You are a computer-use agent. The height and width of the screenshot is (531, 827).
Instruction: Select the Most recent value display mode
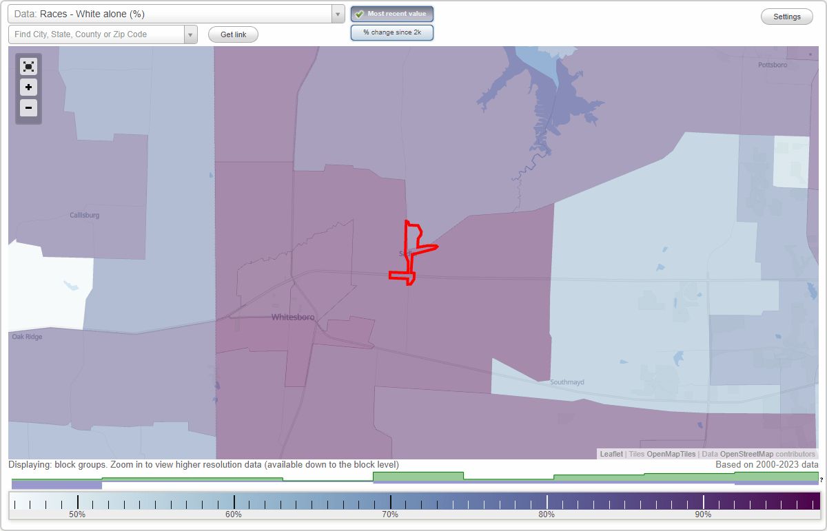(x=391, y=14)
